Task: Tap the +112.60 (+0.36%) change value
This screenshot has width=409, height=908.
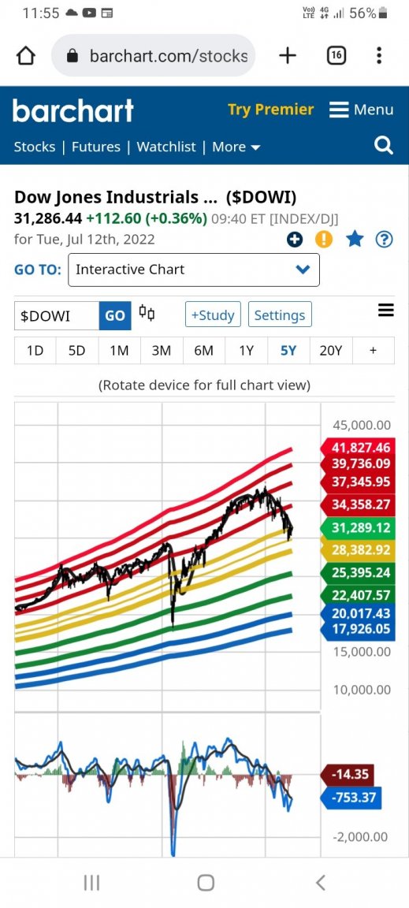Action: pos(147,219)
